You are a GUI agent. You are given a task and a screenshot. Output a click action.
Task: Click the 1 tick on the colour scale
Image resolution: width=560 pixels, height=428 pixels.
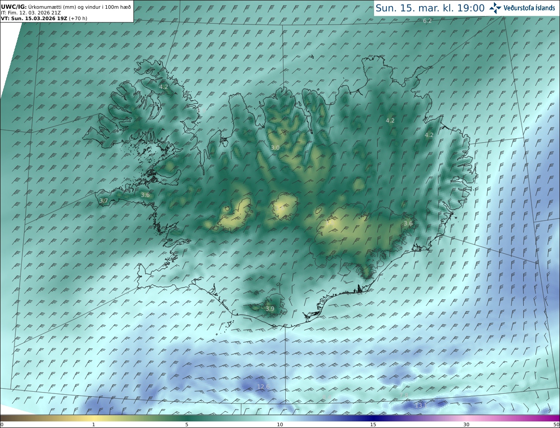[x=93, y=424]
